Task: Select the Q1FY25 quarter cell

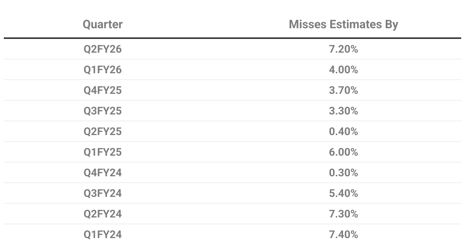Action: pos(103,152)
